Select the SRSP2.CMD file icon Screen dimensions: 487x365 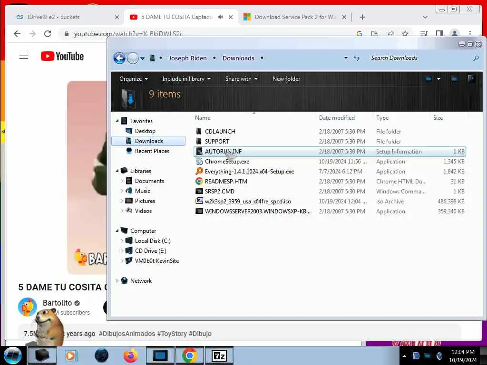199,191
